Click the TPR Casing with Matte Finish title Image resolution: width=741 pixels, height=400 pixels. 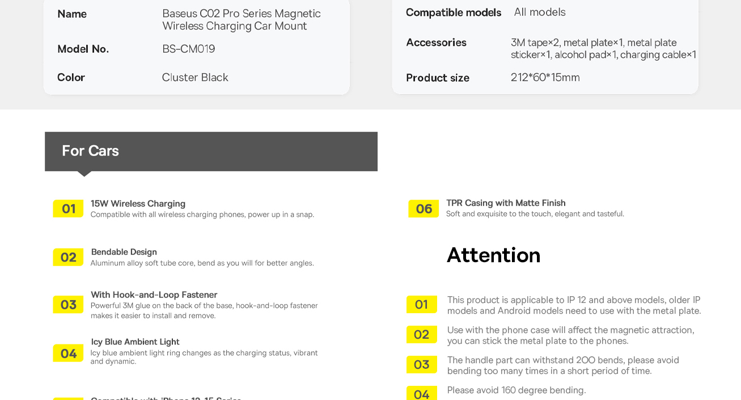(506, 203)
